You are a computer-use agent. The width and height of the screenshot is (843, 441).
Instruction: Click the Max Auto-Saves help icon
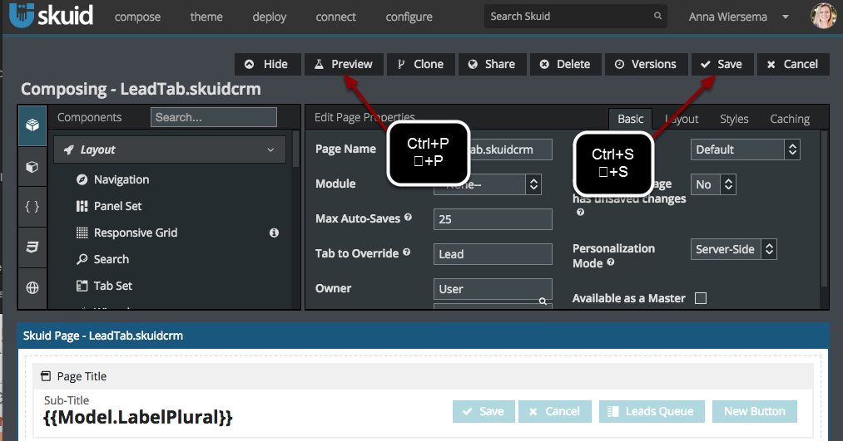pos(408,218)
